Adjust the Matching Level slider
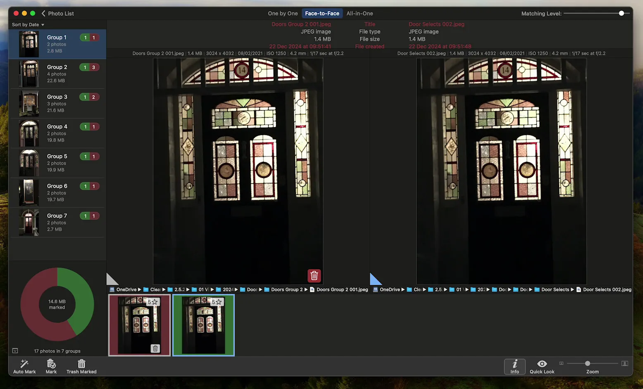 (621, 13)
